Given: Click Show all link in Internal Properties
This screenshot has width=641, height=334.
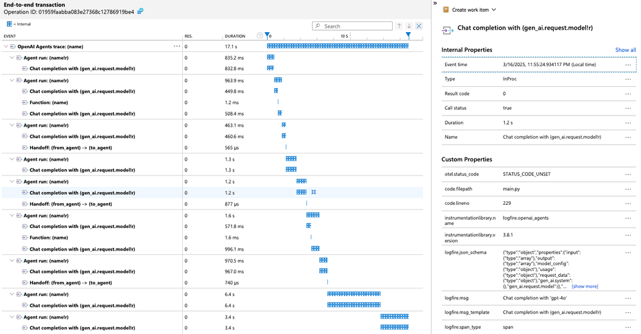Looking at the screenshot, I should coord(626,50).
